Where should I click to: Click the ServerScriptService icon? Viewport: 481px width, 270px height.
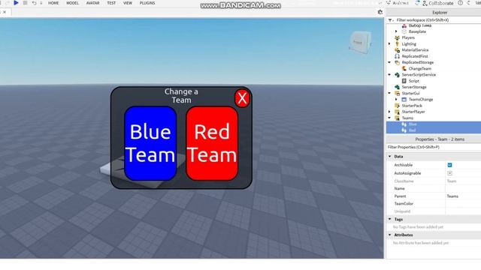(x=397, y=75)
